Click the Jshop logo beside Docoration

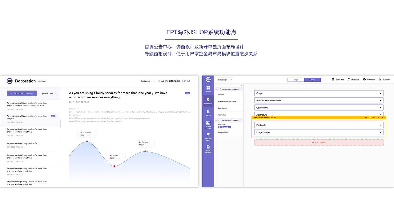pos(10,81)
